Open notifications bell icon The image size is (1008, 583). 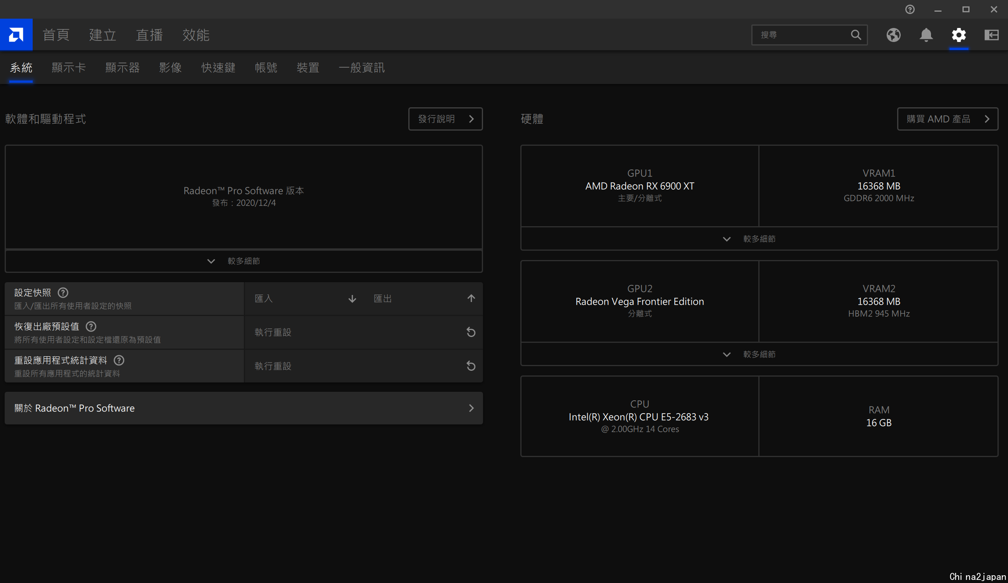[926, 35]
